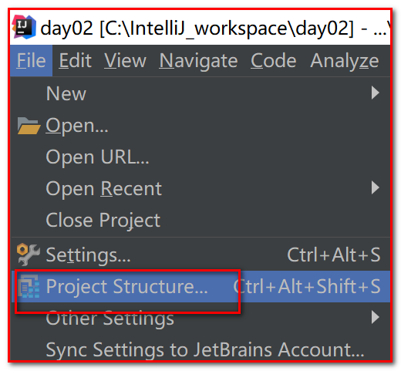Open the Edit menu
This screenshot has height=371, width=401.
(75, 61)
